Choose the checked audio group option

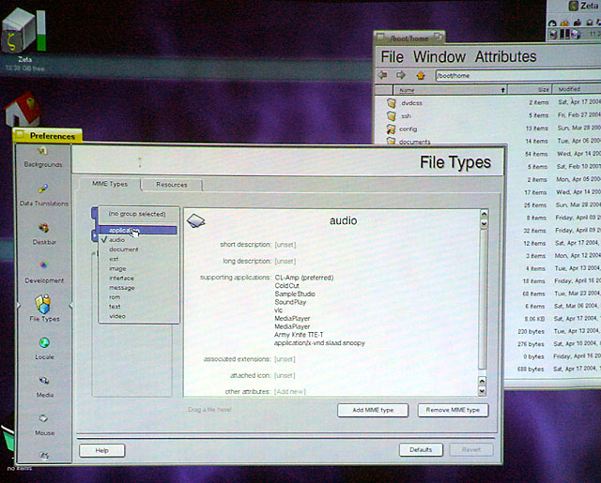(117, 240)
